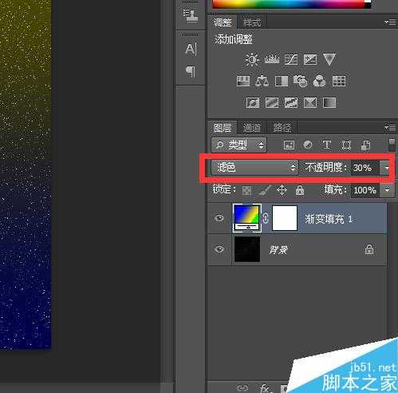Hide the 渐变填充 1 layer
This screenshot has width=398, height=393.
coord(219,218)
